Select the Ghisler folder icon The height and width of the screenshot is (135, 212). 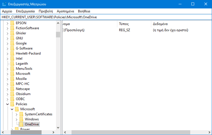click(x=12, y=33)
